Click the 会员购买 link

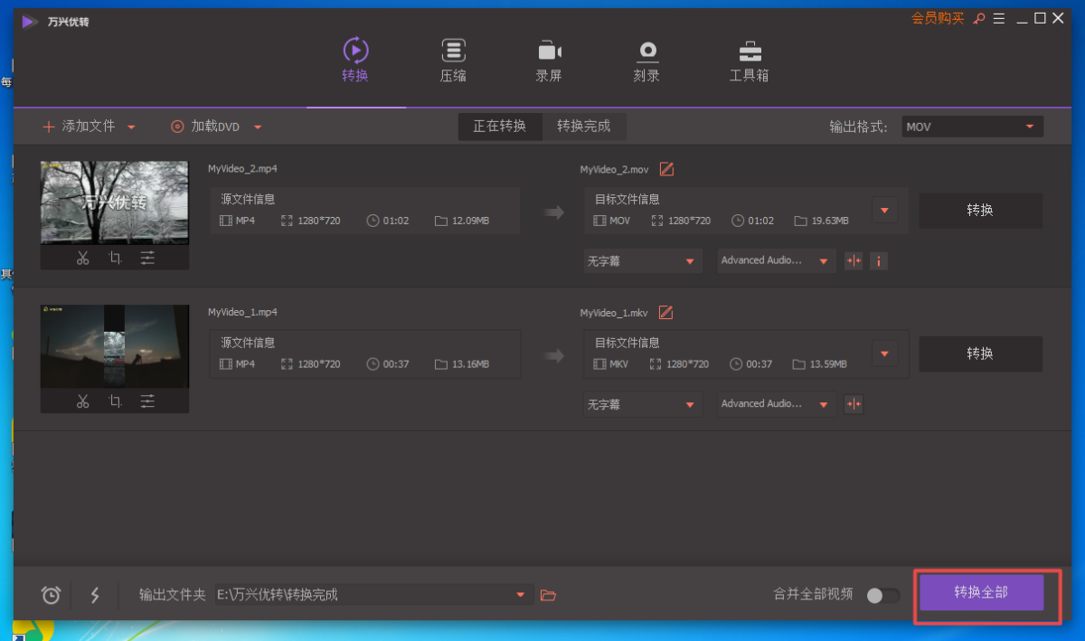tap(938, 18)
